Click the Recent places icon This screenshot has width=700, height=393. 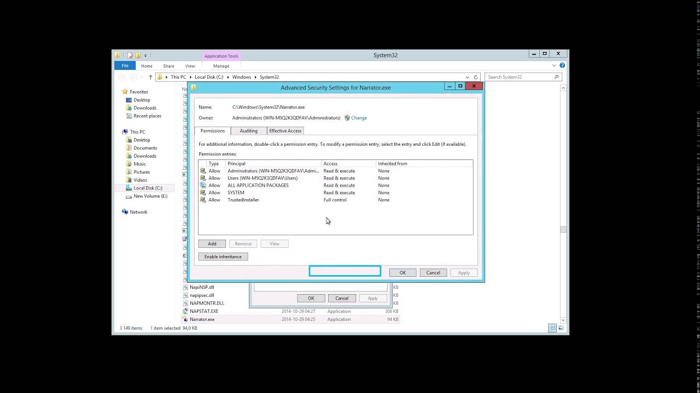pyautogui.click(x=129, y=116)
